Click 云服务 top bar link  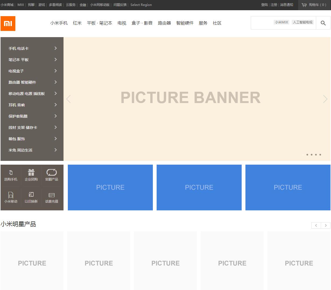71,5
